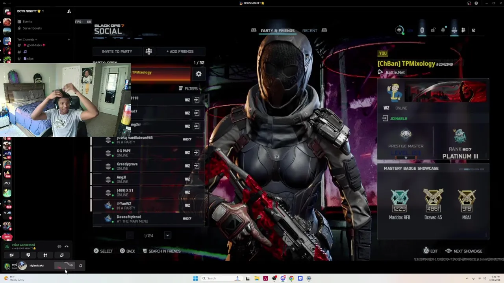
Task: Open the party members icon next to Invite to Party
Action: click(149, 51)
